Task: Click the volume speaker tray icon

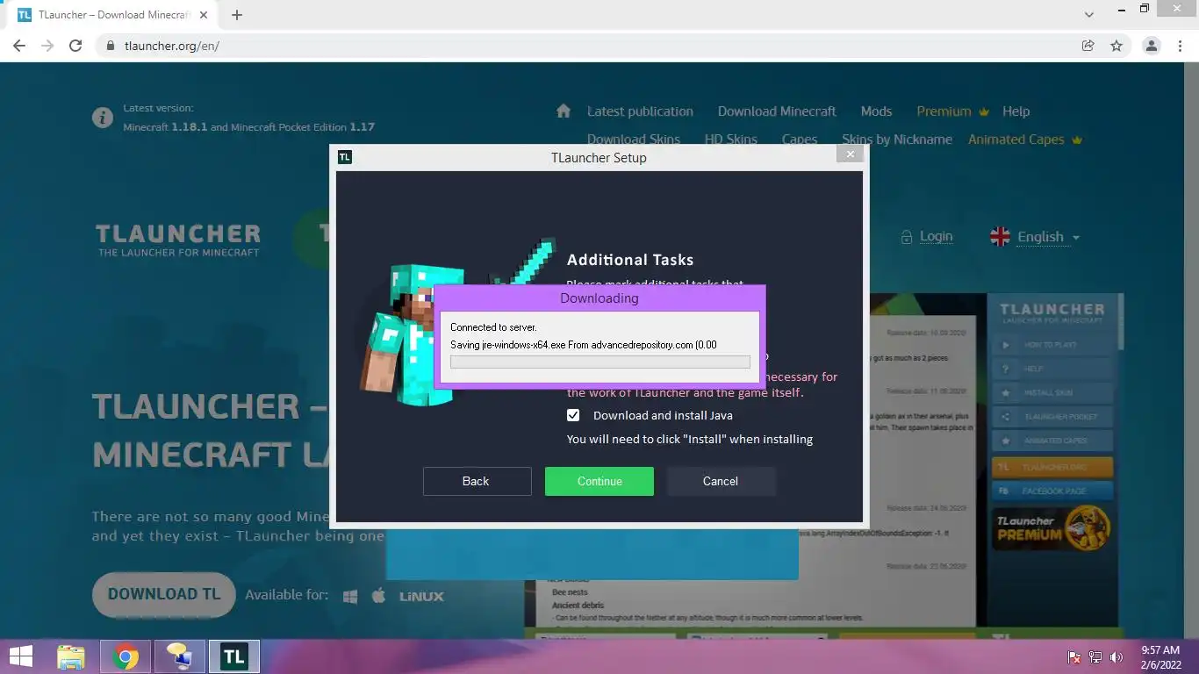Action: (1116, 657)
